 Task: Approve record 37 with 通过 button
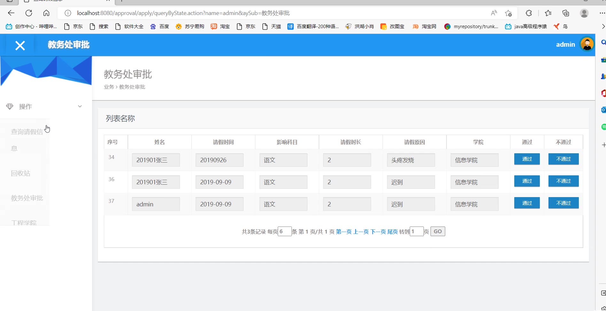[x=527, y=203]
